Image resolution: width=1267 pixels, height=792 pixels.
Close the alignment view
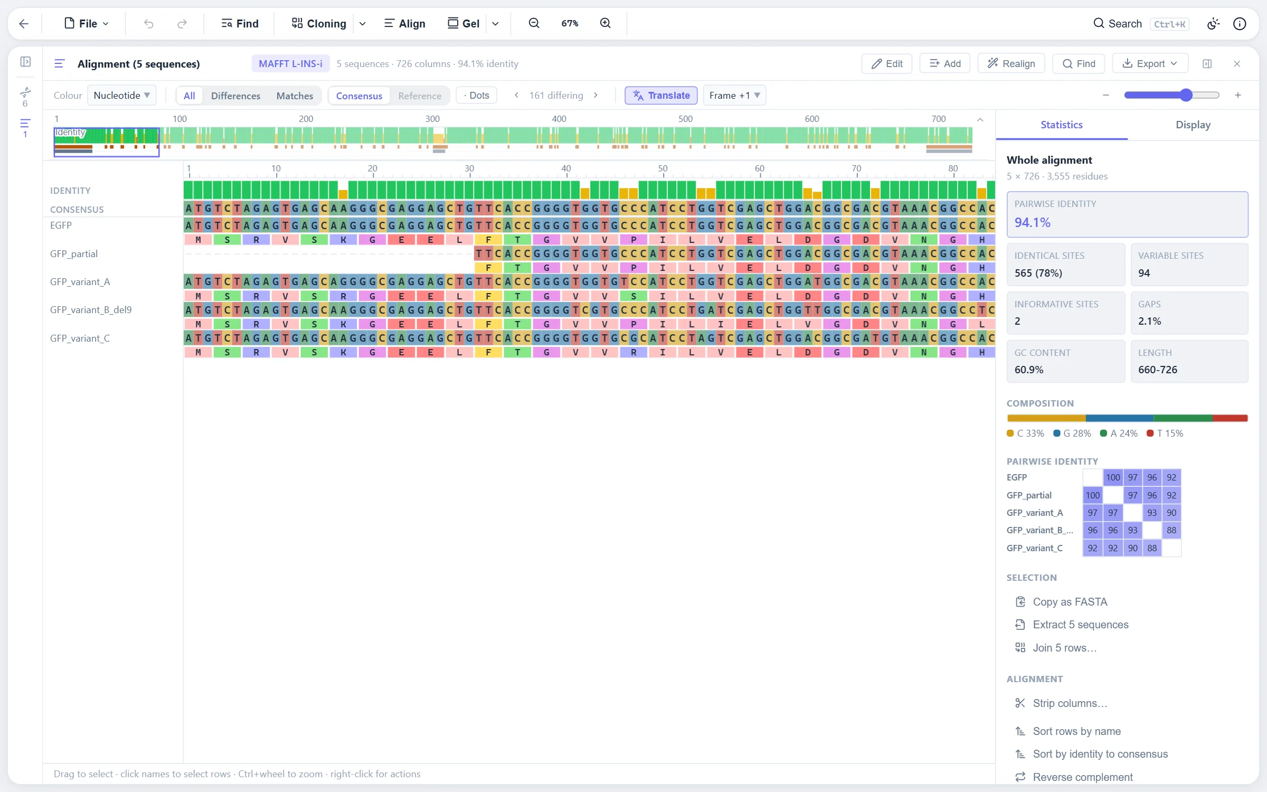[1237, 64]
